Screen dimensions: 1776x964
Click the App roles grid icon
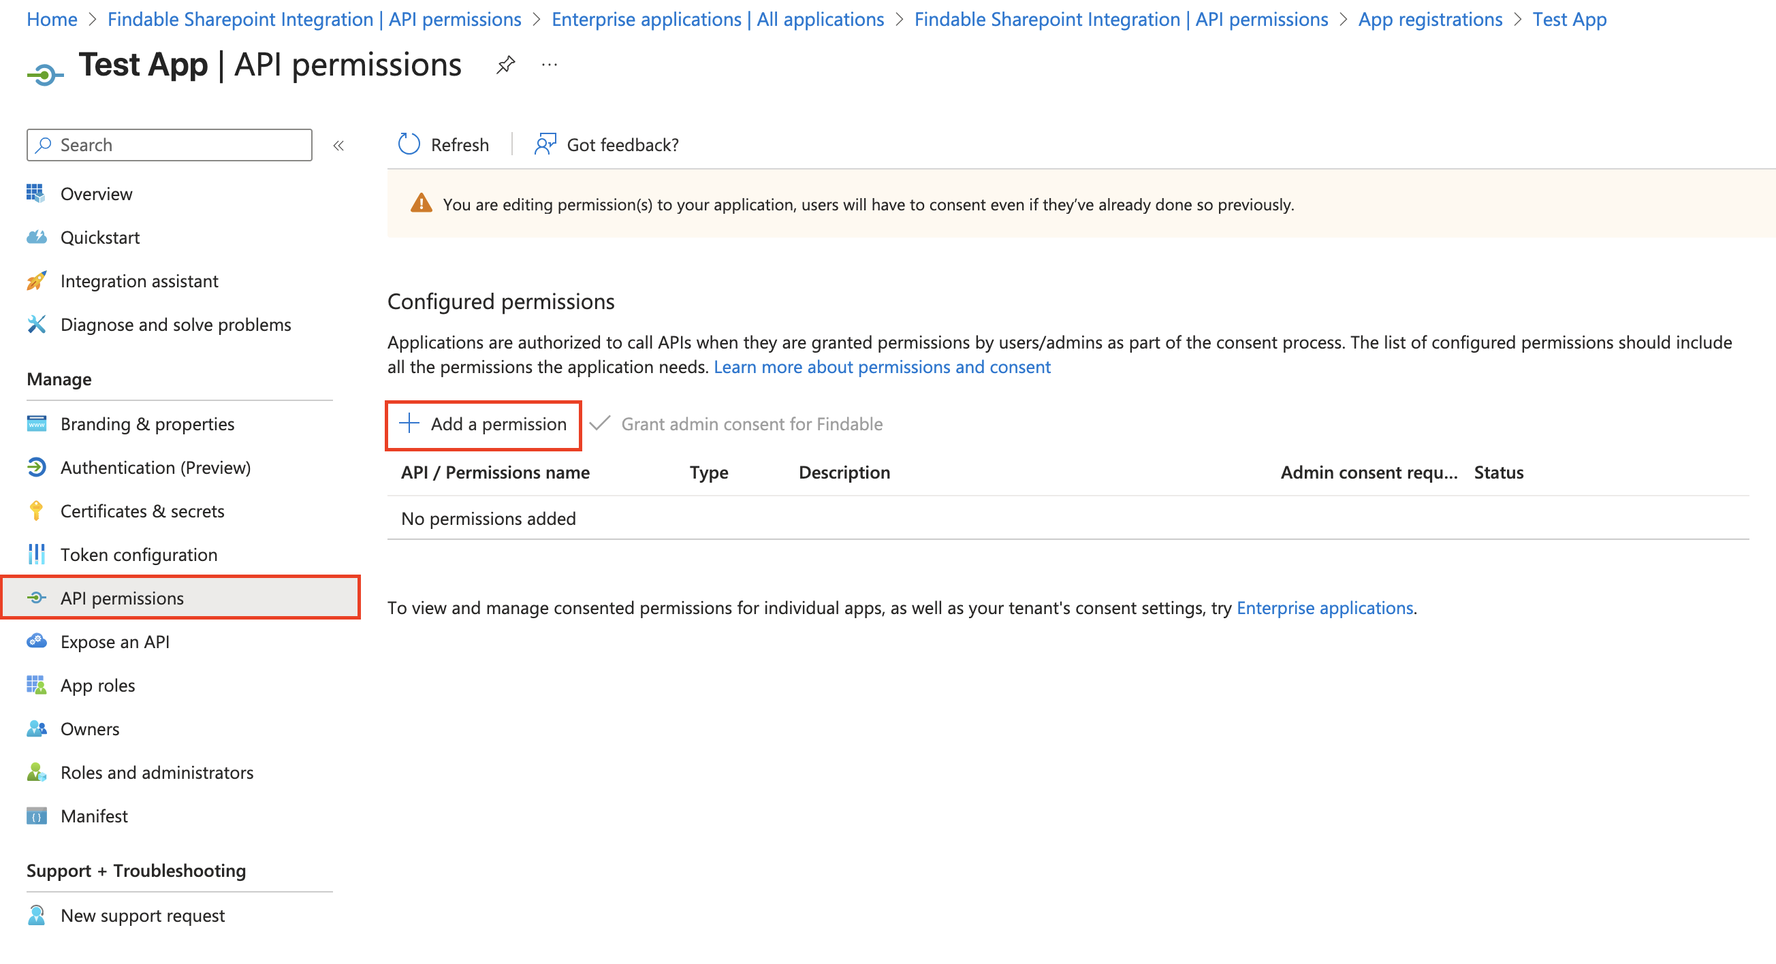click(36, 685)
